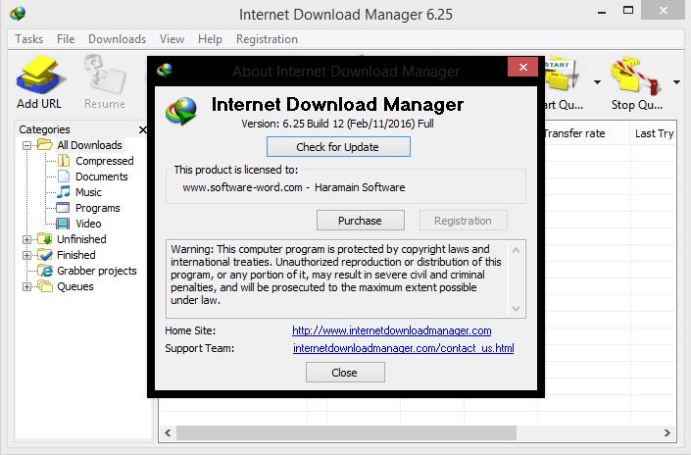Select the Queues folder icon
Image resolution: width=691 pixels, height=455 pixels.
point(45,286)
